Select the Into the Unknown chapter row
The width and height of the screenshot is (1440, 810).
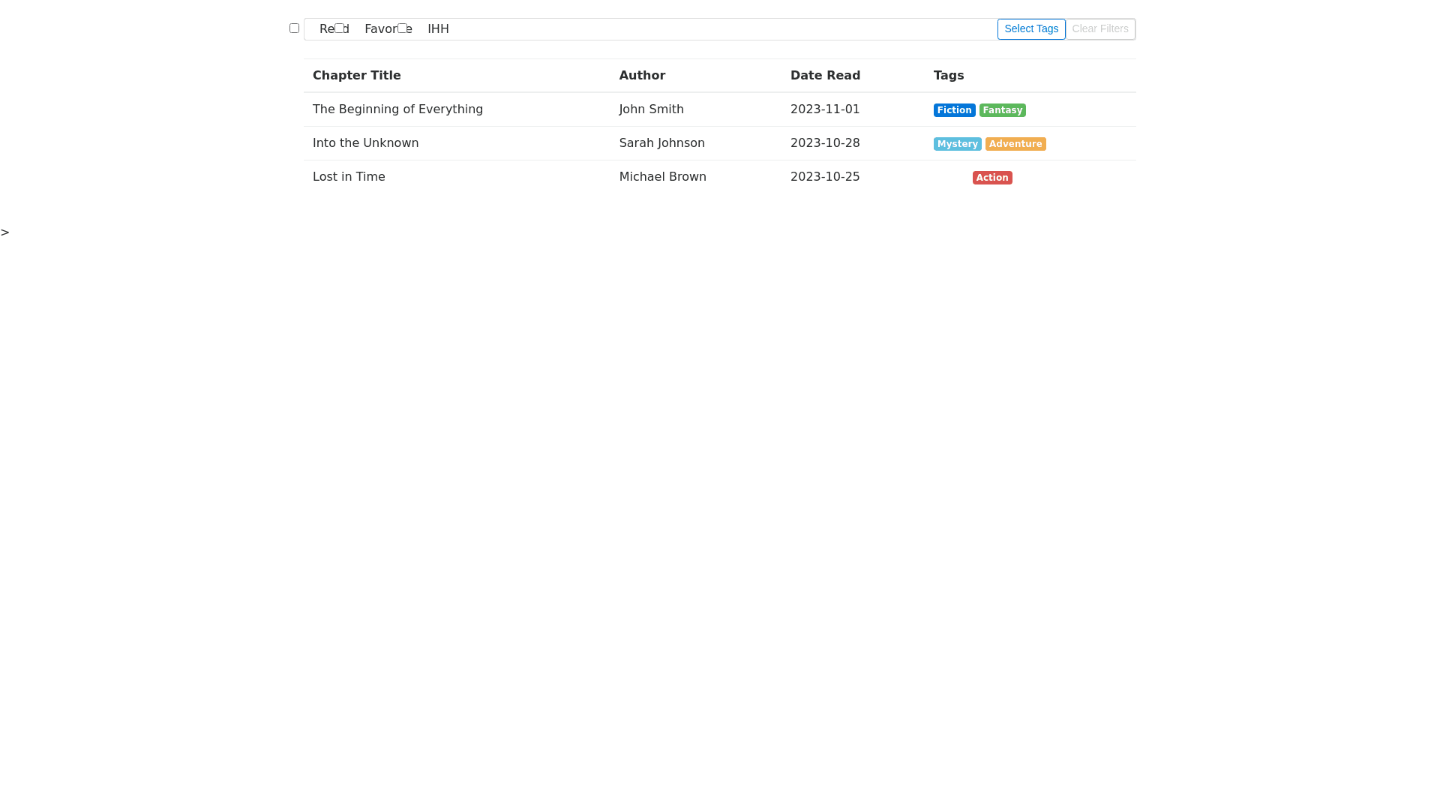(x=365, y=143)
